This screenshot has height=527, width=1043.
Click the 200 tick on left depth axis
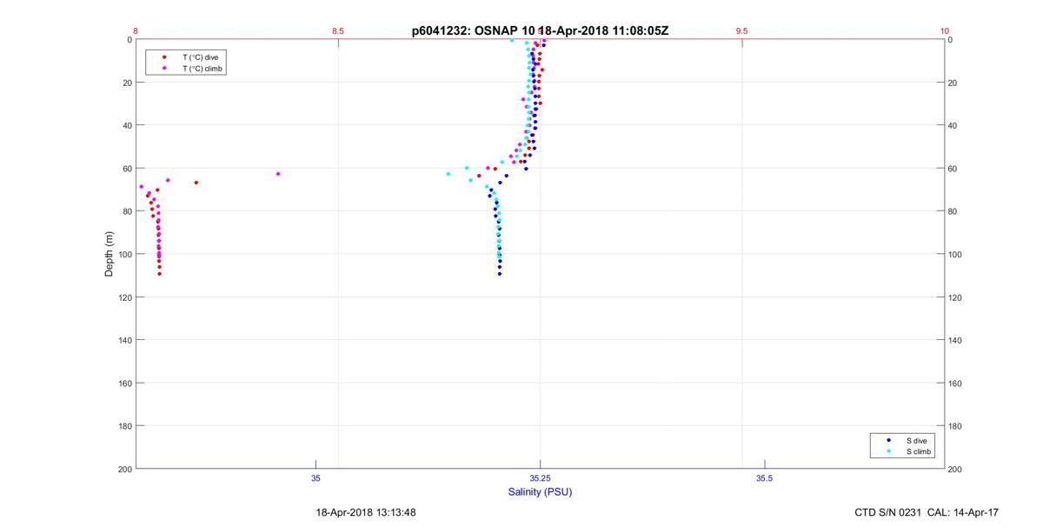tap(124, 470)
